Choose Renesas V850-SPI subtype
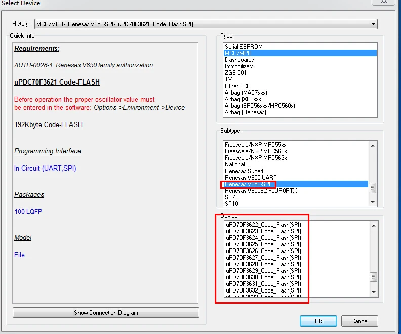The width and height of the screenshot is (401, 334). [296, 184]
